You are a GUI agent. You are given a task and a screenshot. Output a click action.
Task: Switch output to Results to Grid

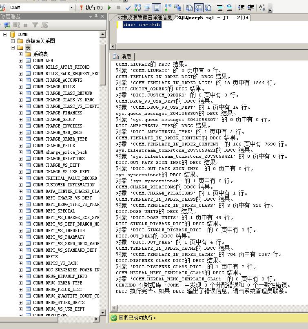click(199, 8)
